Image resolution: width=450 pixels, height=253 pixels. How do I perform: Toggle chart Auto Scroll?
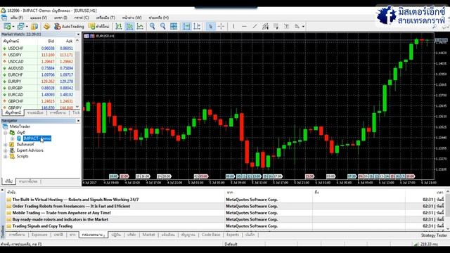(186, 27)
